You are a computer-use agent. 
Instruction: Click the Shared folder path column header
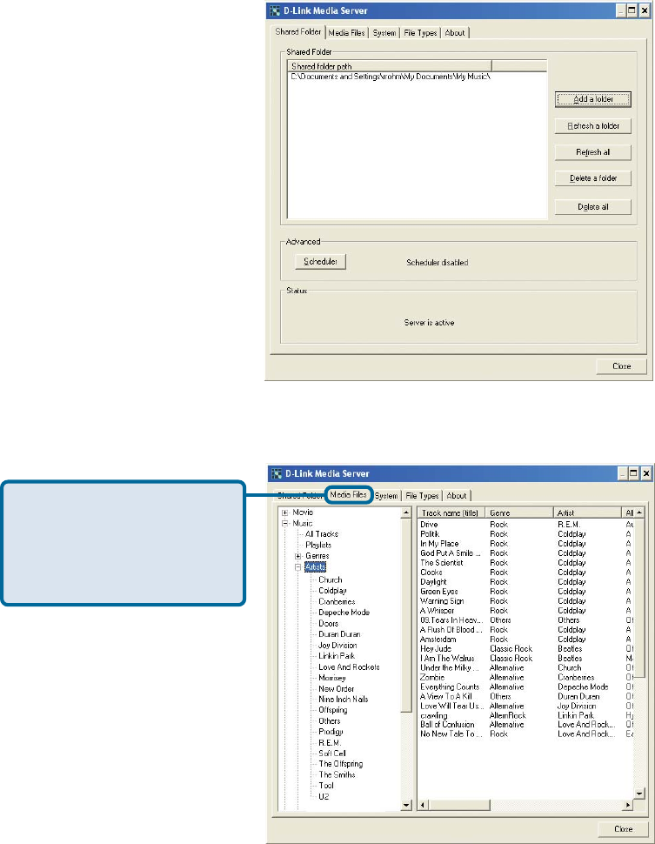pos(390,66)
